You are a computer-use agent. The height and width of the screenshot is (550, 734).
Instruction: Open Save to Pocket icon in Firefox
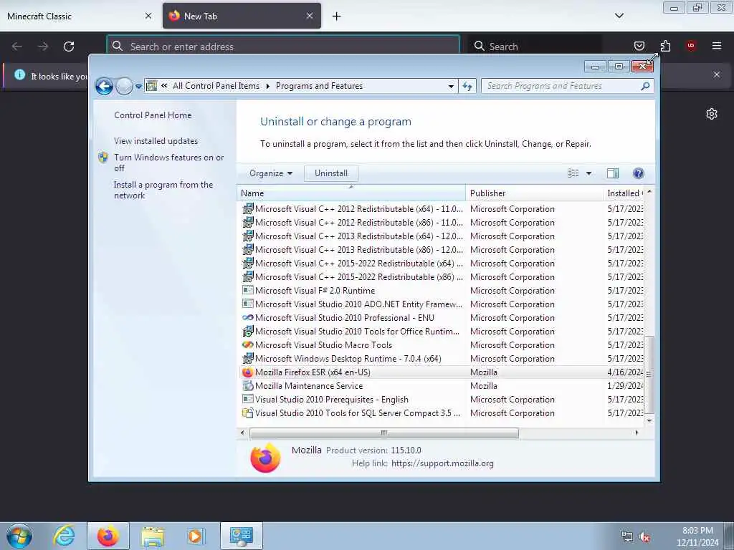coord(639,46)
